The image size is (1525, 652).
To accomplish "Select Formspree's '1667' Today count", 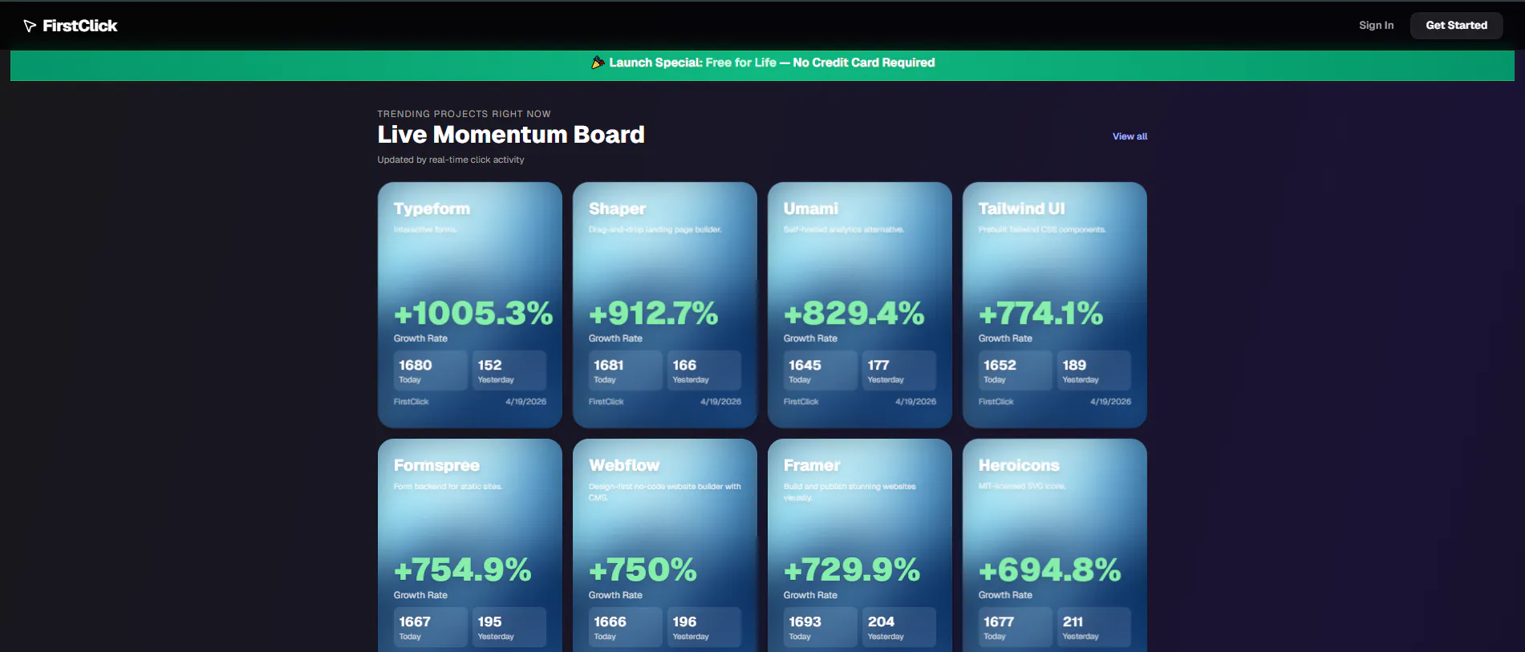I will tap(415, 622).
